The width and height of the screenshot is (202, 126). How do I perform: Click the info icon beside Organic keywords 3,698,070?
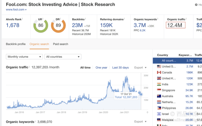click(x=35, y=121)
